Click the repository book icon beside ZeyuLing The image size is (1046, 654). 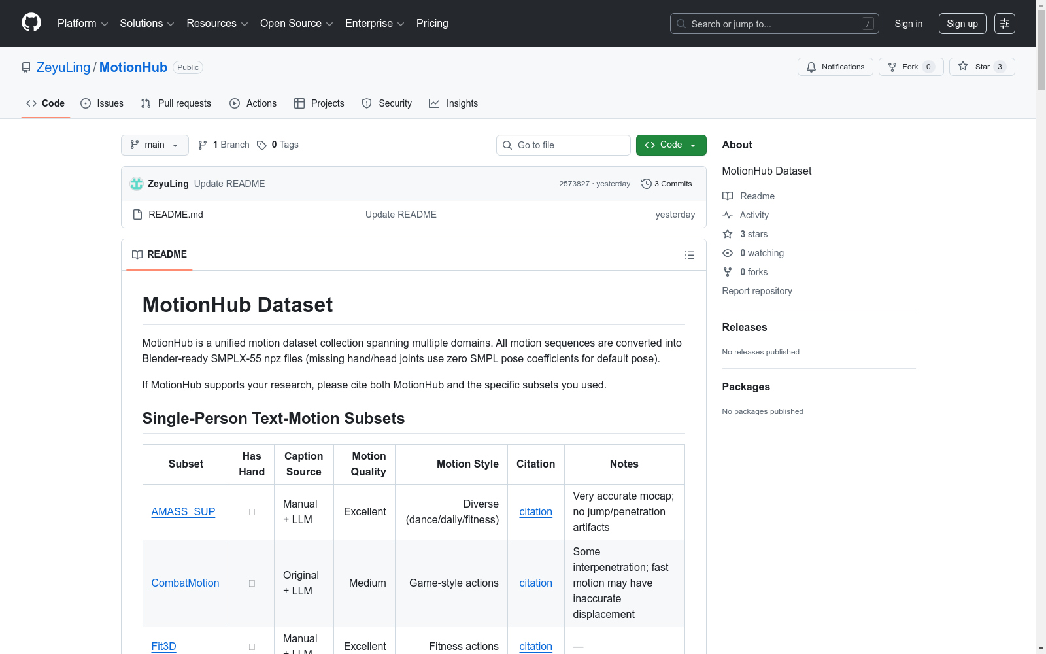tap(26, 67)
